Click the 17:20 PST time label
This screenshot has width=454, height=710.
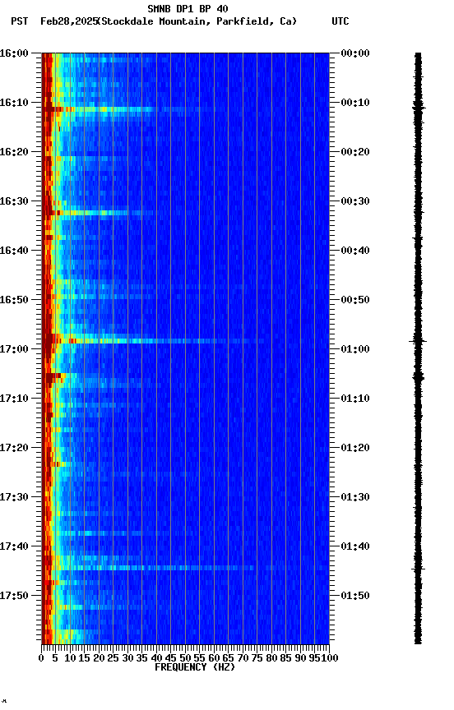point(14,448)
